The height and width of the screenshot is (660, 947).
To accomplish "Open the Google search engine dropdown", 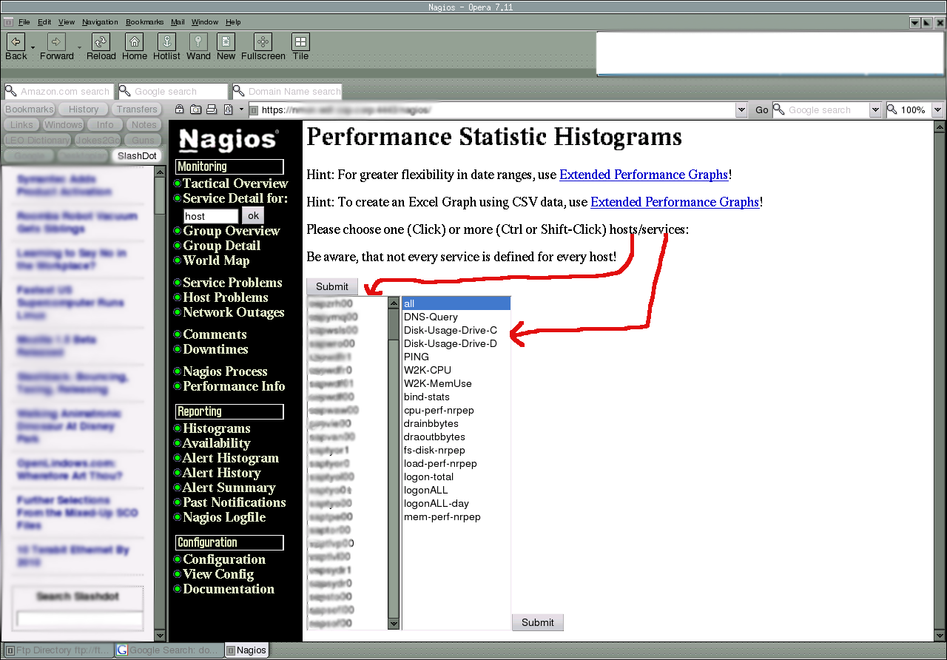I will [875, 110].
